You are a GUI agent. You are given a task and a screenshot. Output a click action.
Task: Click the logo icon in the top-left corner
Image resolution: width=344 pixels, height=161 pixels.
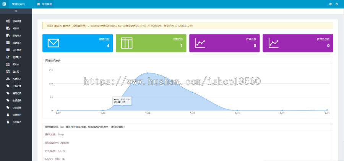click(4, 4)
